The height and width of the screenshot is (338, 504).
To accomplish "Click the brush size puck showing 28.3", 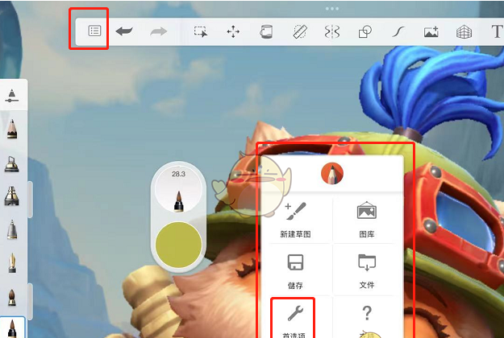I will tap(178, 190).
